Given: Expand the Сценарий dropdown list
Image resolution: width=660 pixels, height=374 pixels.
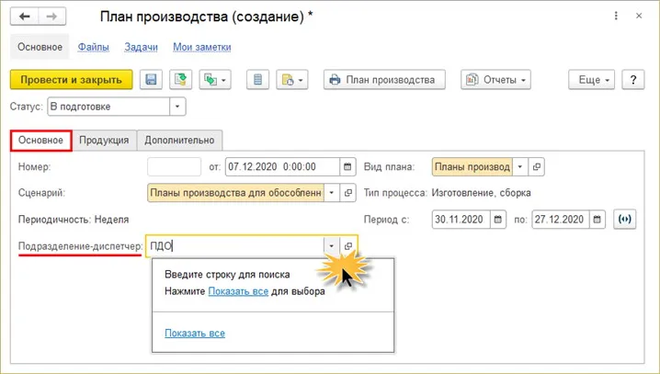Looking at the screenshot, I should (x=332, y=193).
